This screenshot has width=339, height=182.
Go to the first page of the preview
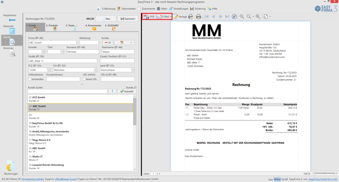207,17
